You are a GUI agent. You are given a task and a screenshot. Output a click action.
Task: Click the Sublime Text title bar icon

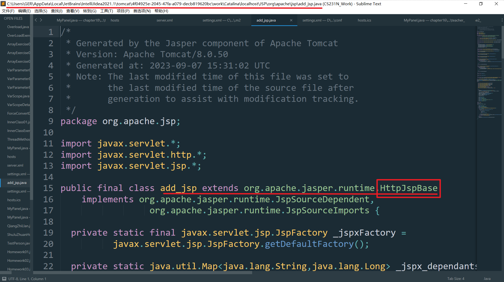point(3,4)
